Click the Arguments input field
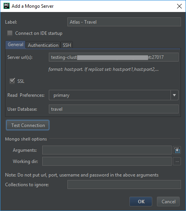Viewport: 186px width, 211px height. coord(107,150)
